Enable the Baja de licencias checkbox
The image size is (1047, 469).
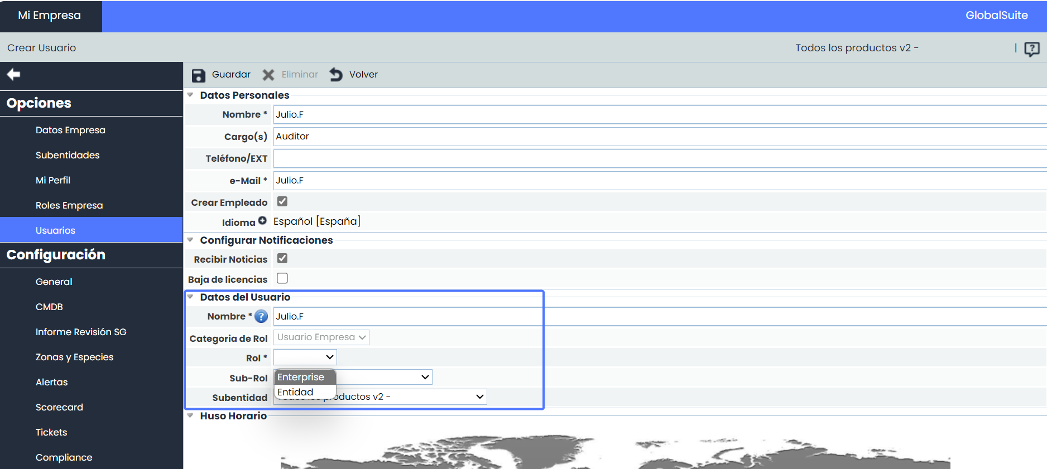(x=282, y=278)
